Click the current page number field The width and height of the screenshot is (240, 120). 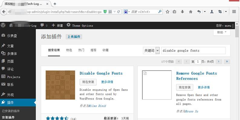198,61
